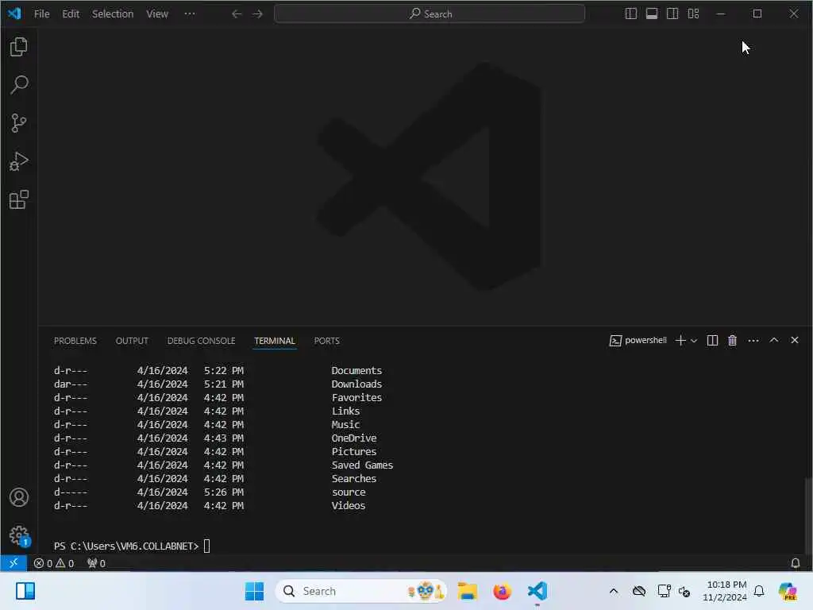This screenshot has height=610, width=813.
Task: Click the Downloads entry in terminal output
Action: point(356,384)
